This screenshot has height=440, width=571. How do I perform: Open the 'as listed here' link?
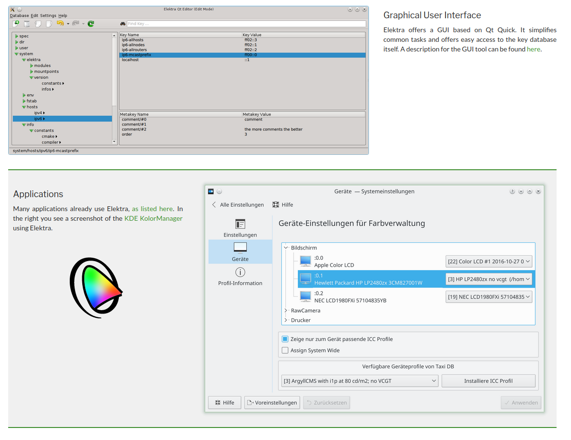[x=152, y=209]
